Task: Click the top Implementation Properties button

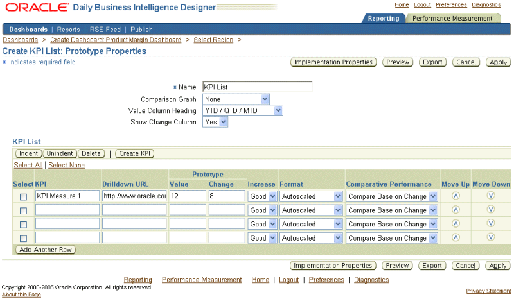Action: pos(333,62)
